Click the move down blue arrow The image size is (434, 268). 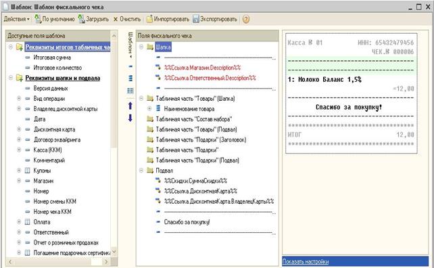pos(130,118)
